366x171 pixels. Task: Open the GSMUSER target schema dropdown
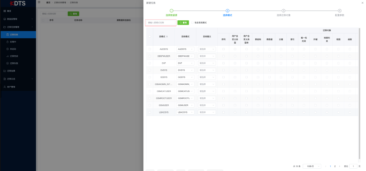(185, 105)
